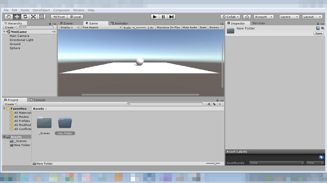Open the GameObject menu
Image resolution: width=327 pixels, height=183 pixels.
point(41,10)
